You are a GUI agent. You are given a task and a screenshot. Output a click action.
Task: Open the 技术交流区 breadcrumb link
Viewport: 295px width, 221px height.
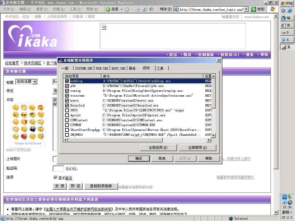[x=33, y=63]
